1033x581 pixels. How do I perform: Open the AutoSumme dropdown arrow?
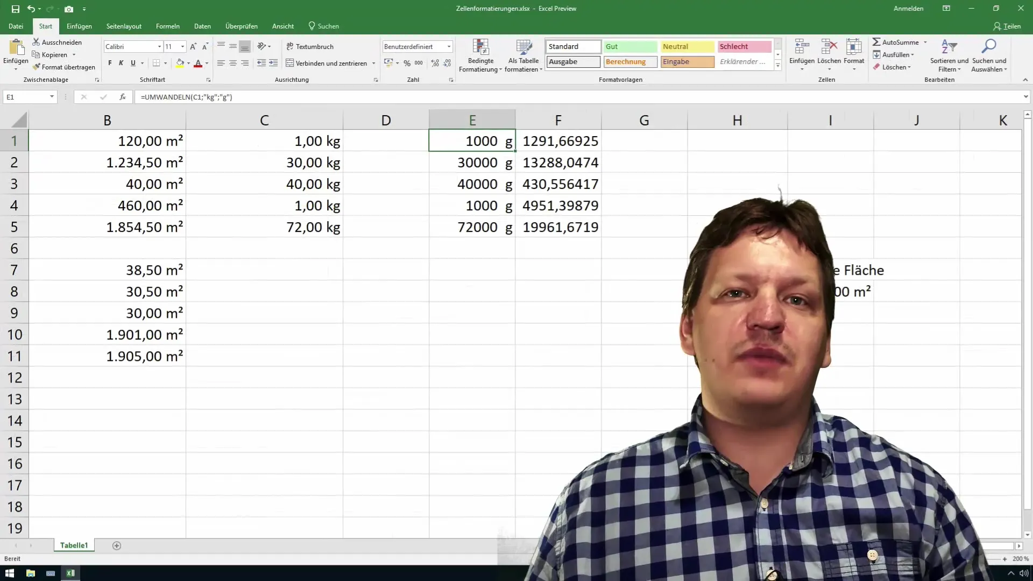pyautogui.click(x=925, y=42)
